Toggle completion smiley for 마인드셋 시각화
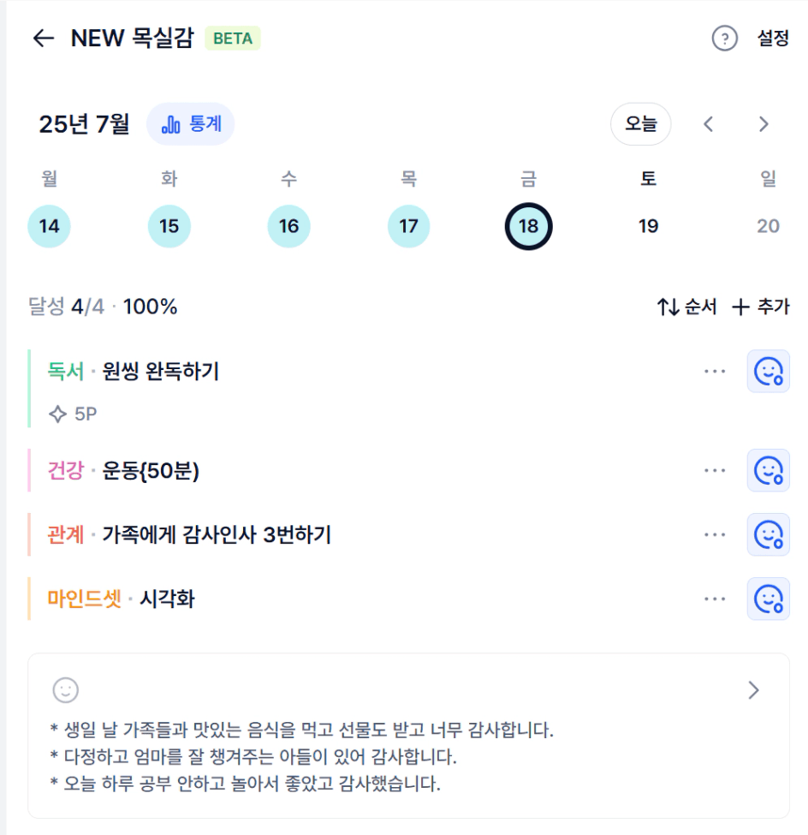 [768, 599]
